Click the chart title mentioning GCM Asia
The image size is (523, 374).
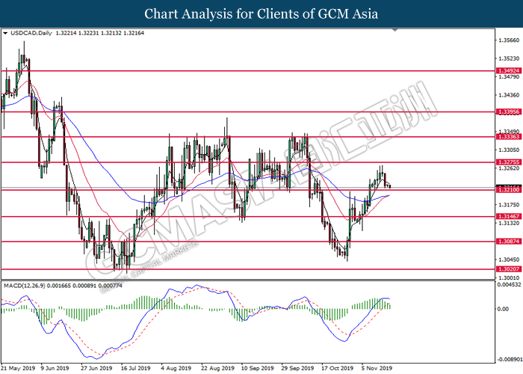pyautogui.click(x=261, y=13)
